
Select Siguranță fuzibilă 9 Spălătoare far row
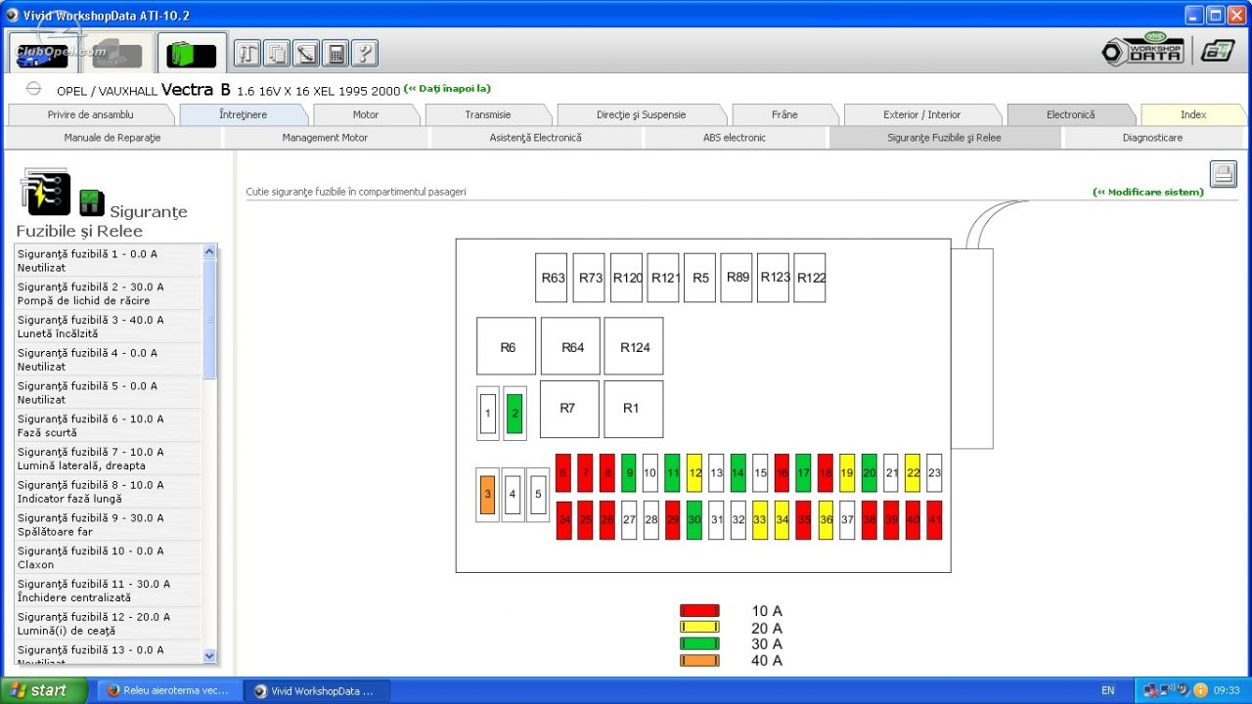(109, 525)
